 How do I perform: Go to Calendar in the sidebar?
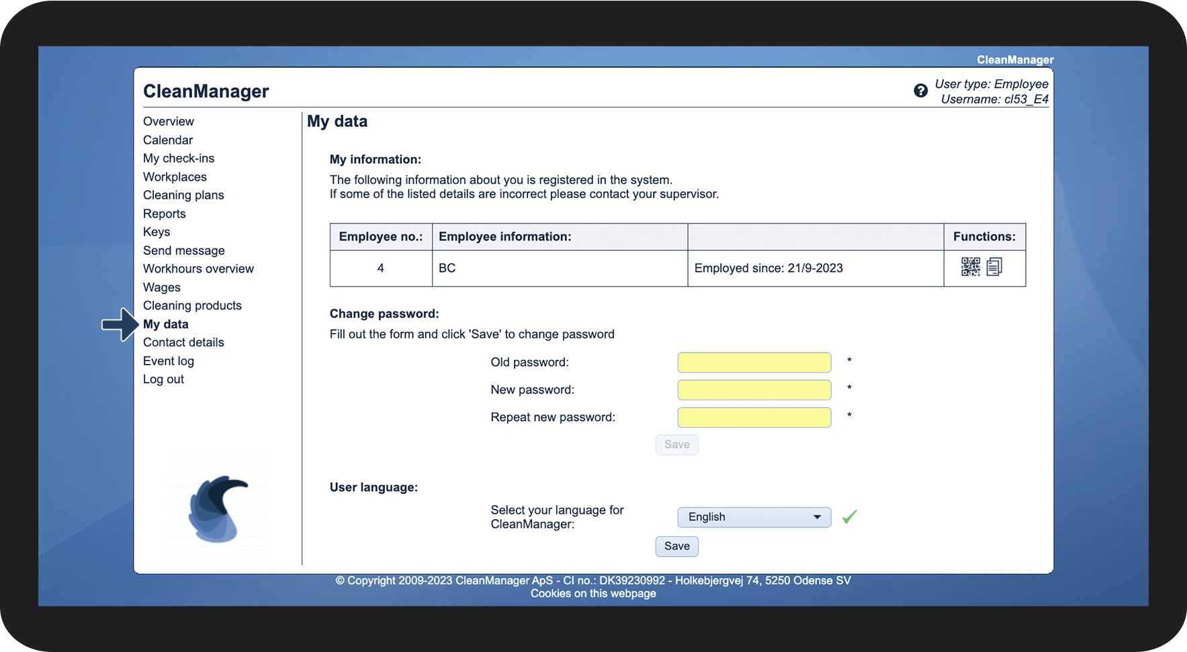coord(167,140)
